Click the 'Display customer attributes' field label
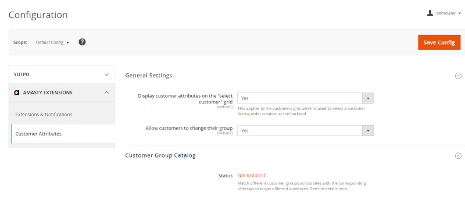The width and height of the screenshot is (465, 214). (185, 99)
